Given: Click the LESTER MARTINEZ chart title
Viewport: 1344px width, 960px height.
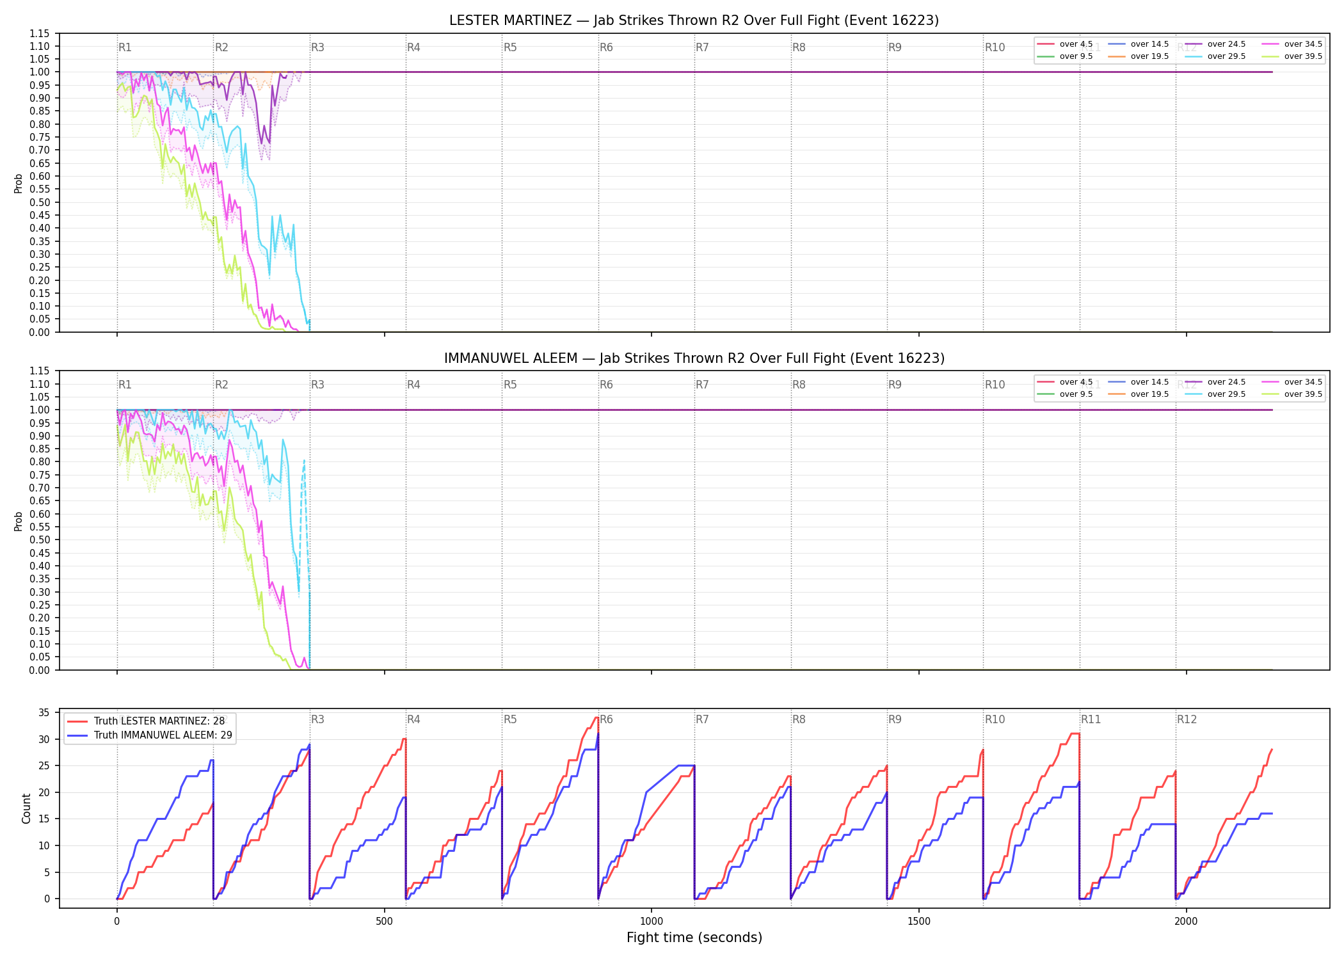Looking at the screenshot, I should point(694,20).
